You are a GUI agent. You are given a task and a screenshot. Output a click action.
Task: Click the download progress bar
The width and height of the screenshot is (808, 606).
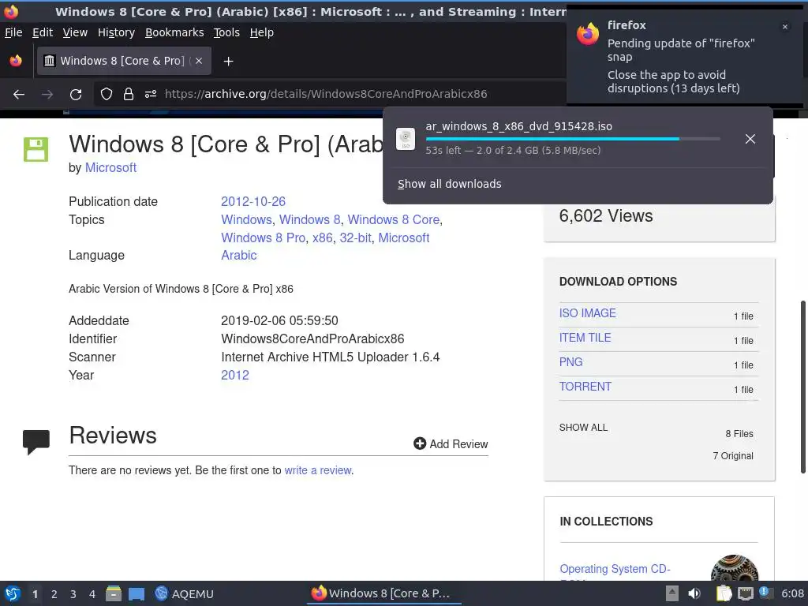point(573,139)
